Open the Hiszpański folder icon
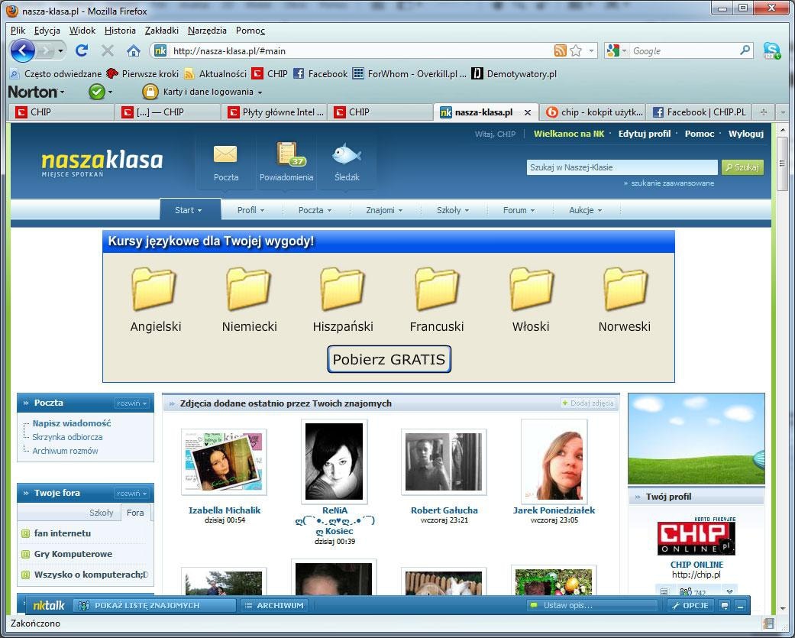Viewport: 795px width, 638px height. click(x=343, y=289)
